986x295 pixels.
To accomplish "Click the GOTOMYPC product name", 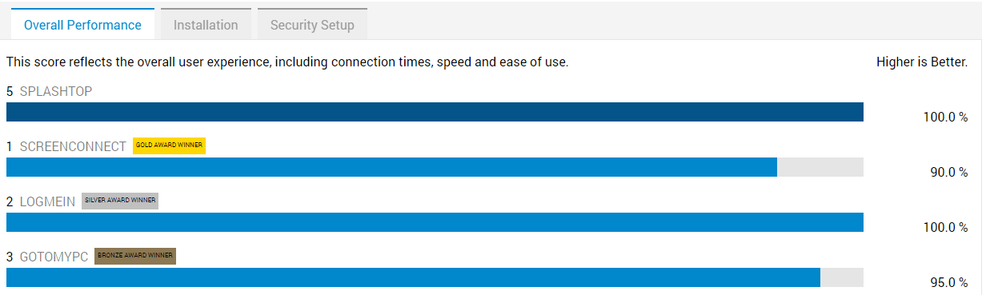I will (54, 257).
